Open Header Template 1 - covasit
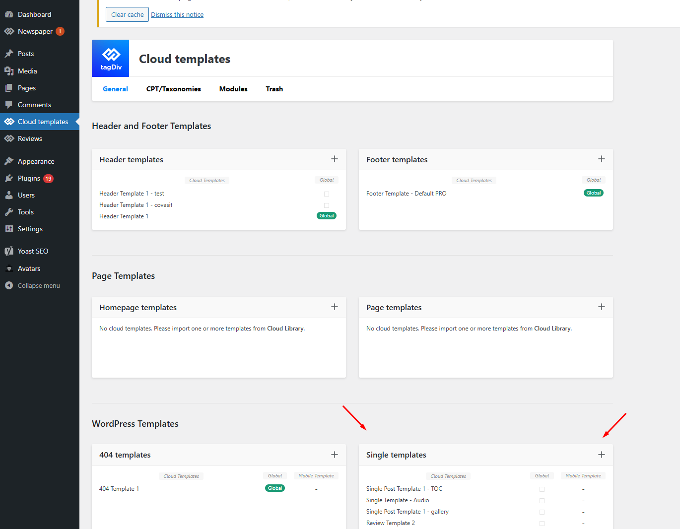680x529 pixels. click(136, 205)
